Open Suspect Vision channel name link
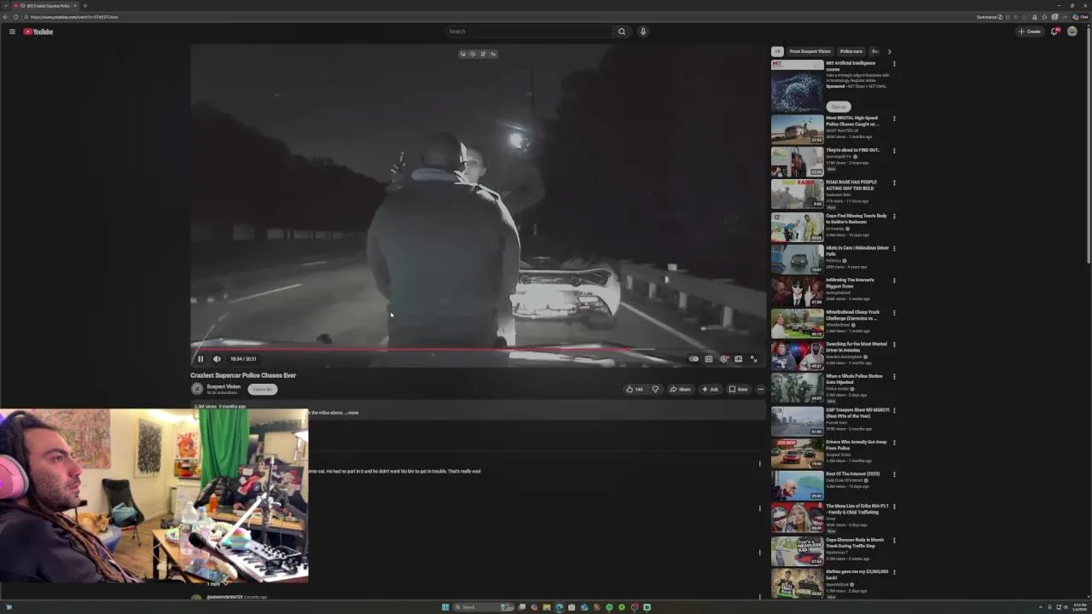The height and width of the screenshot is (614, 1092). (224, 386)
